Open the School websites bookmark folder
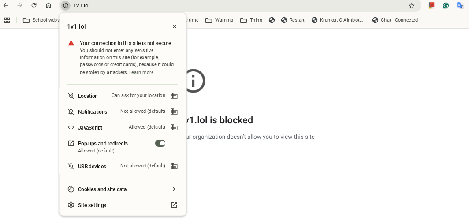This screenshot has width=469, height=219. (41, 20)
